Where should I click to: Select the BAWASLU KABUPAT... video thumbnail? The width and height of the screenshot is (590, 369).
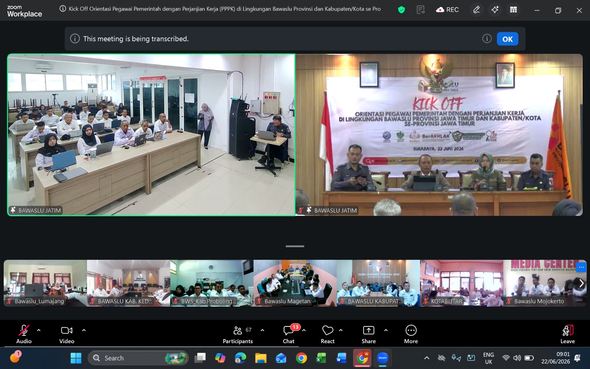click(379, 283)
